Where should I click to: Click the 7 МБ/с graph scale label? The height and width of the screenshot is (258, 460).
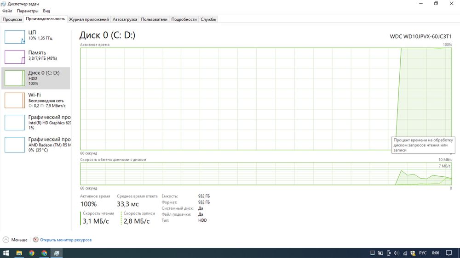click(444, 166)
